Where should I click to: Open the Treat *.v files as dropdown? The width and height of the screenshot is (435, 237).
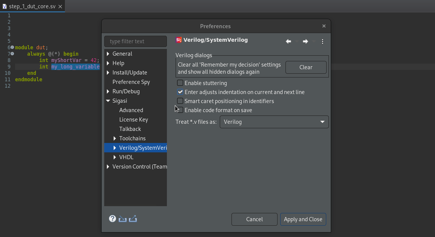click(274, 122)
